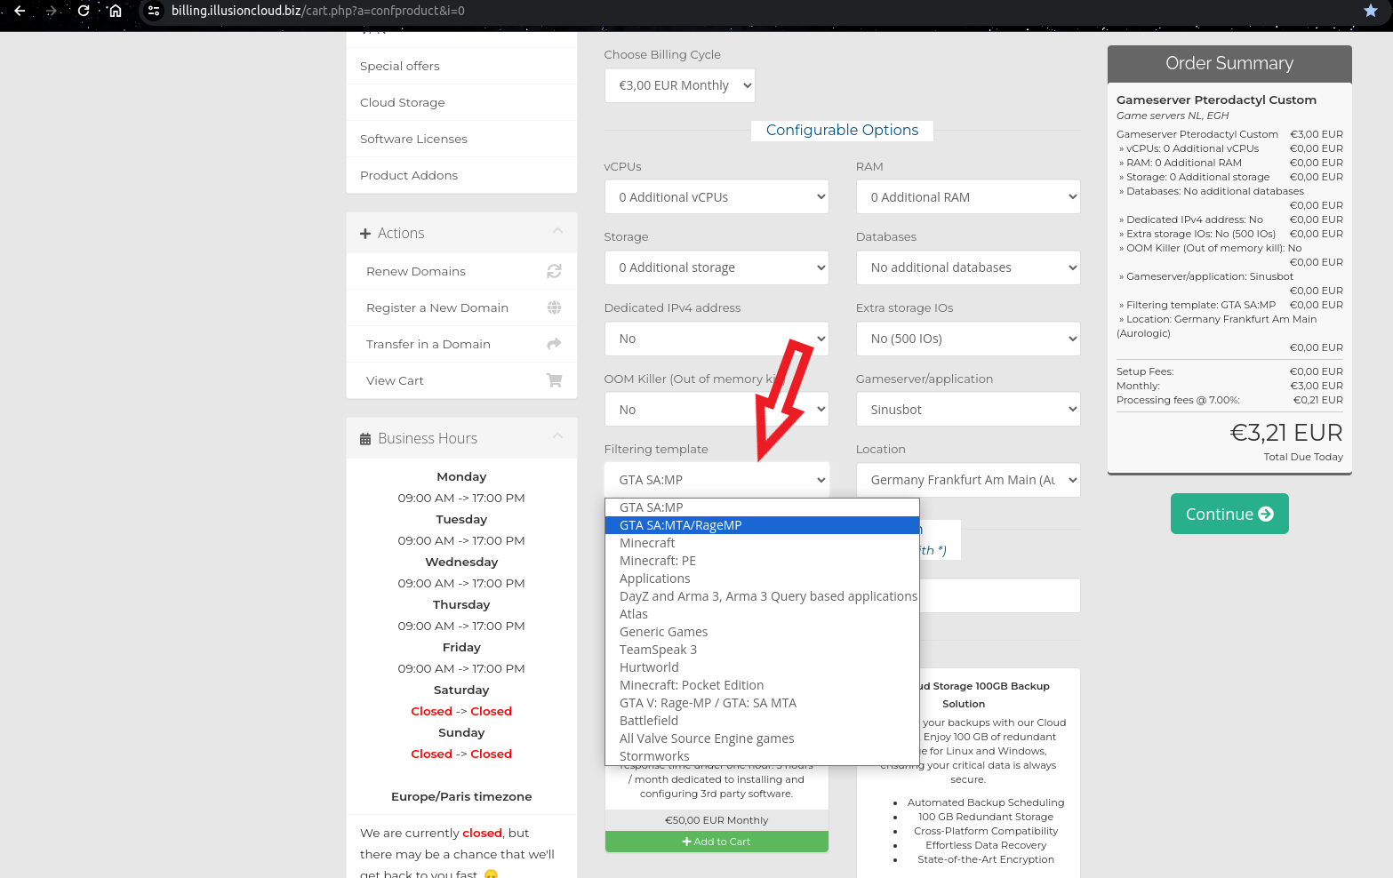Reload the page with refresh icon
The width and height of the screenshot is (1393, 878).
tap(84, 11)
